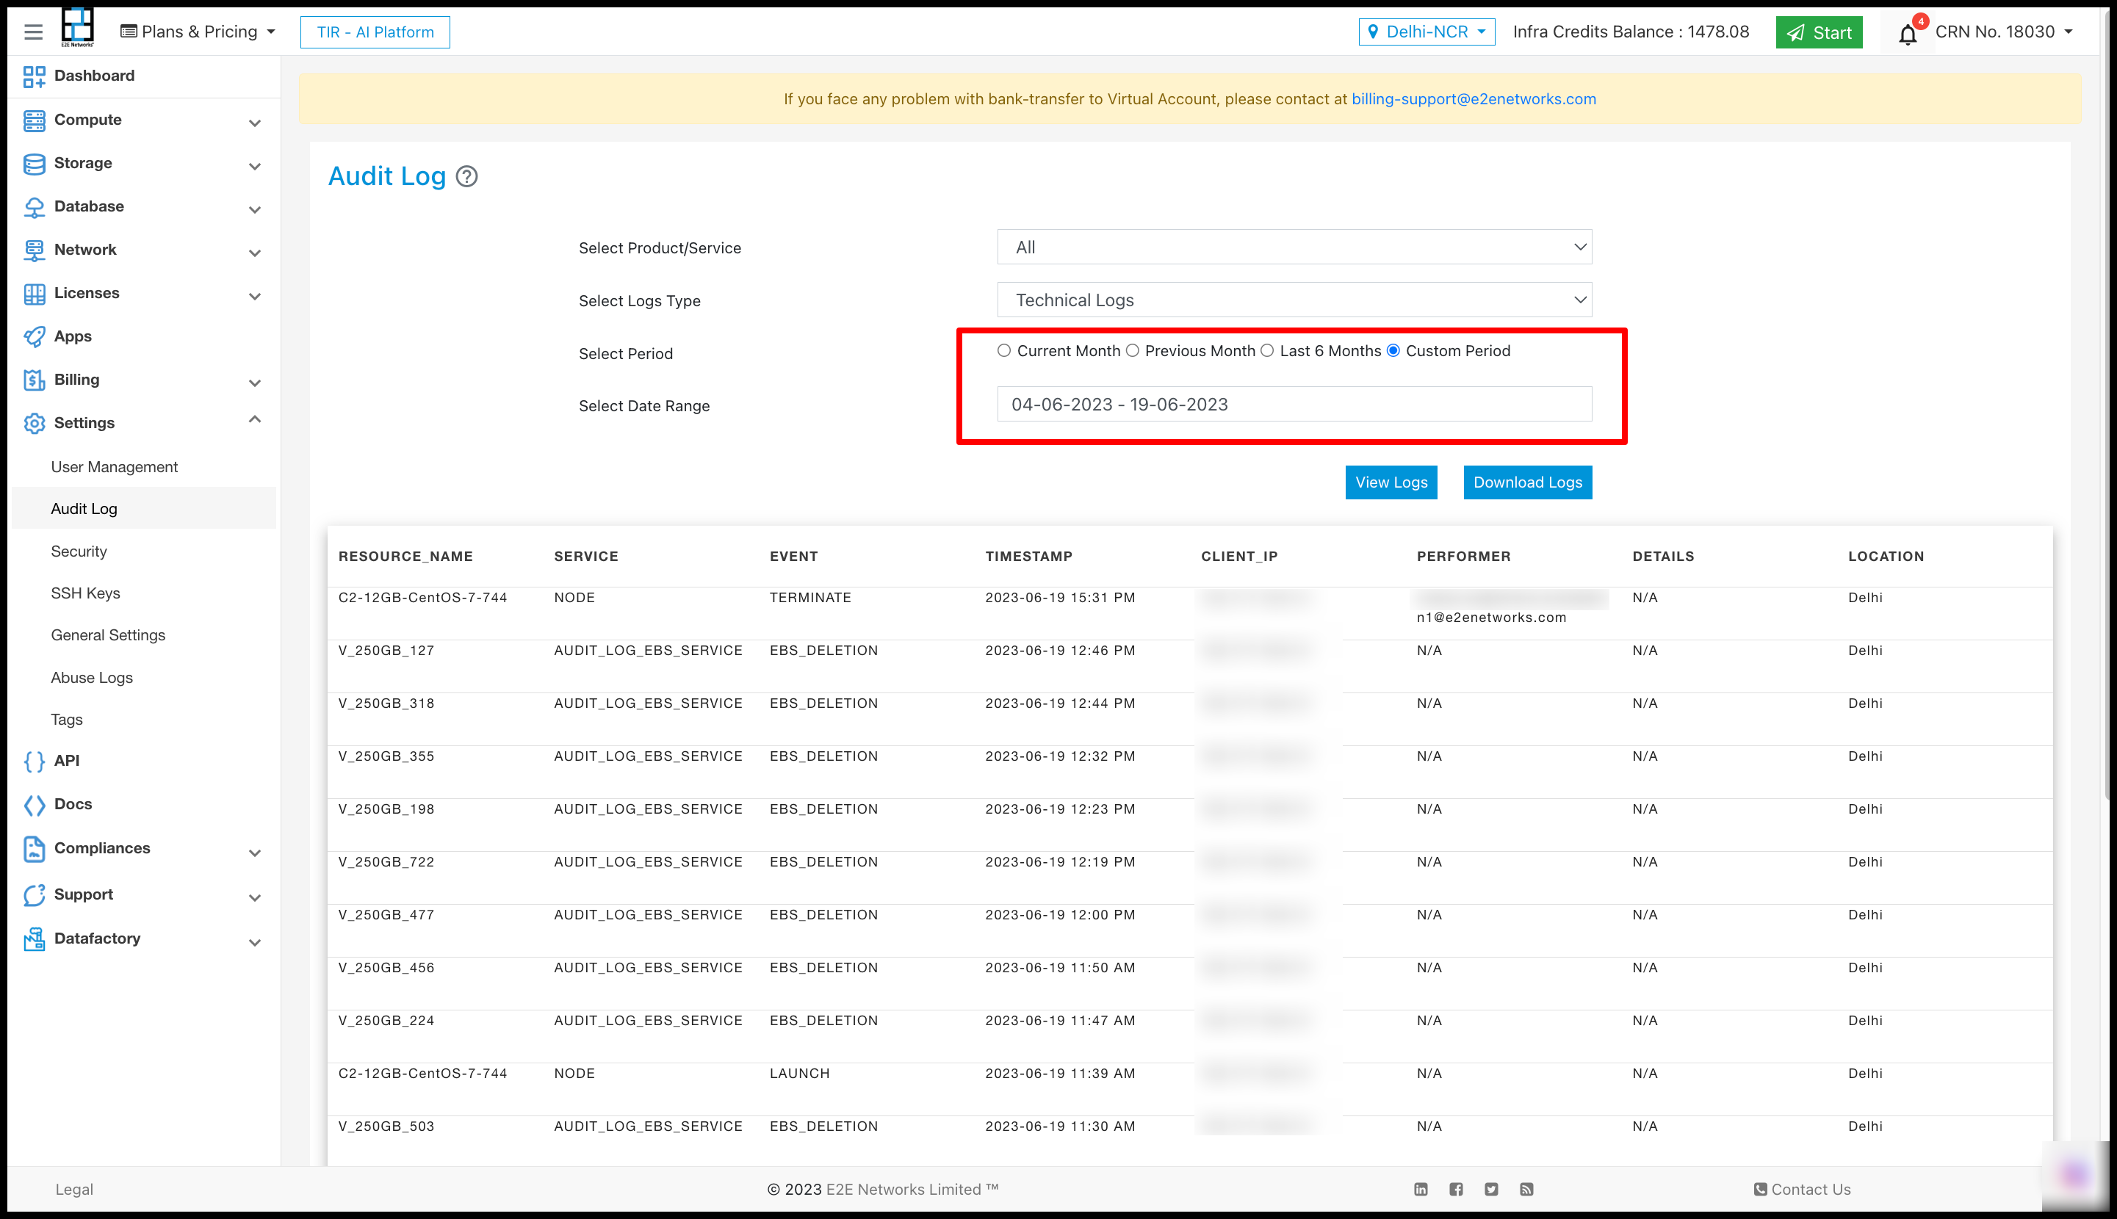Click the View Logs button
This screenshot has height=1219, width=2117.
[1391, 482]
